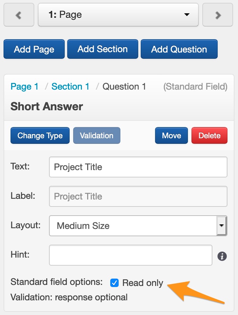Image resolution: width=238 pixels, height=315 pixels.
Task: Expand the Layout 'Medium Size' dropdown
Action: point(138,226)
